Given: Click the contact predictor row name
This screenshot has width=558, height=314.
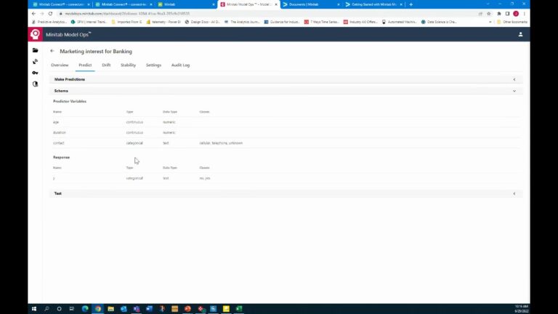Looking at the screenshot, I should tap(59, 143).
